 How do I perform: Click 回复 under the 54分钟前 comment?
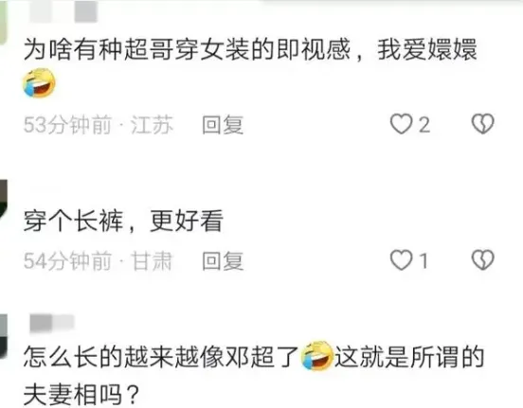pos(223,260)
